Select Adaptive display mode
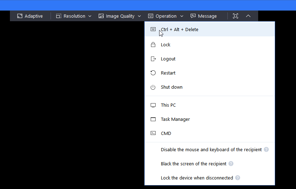 (x=30, y=16)
